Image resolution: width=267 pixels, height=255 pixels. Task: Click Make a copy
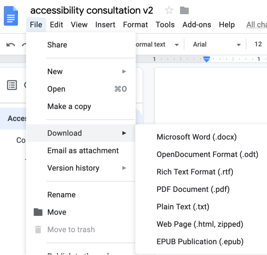click(x=69, y=106)
